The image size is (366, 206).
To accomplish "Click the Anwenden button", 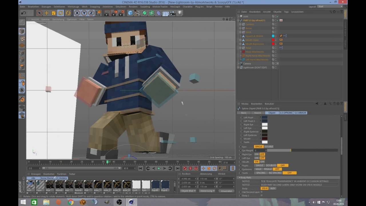I will pos(226,191).
